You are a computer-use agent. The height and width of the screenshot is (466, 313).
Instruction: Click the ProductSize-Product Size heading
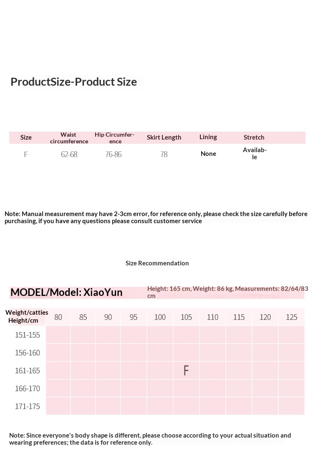point(74,82)
